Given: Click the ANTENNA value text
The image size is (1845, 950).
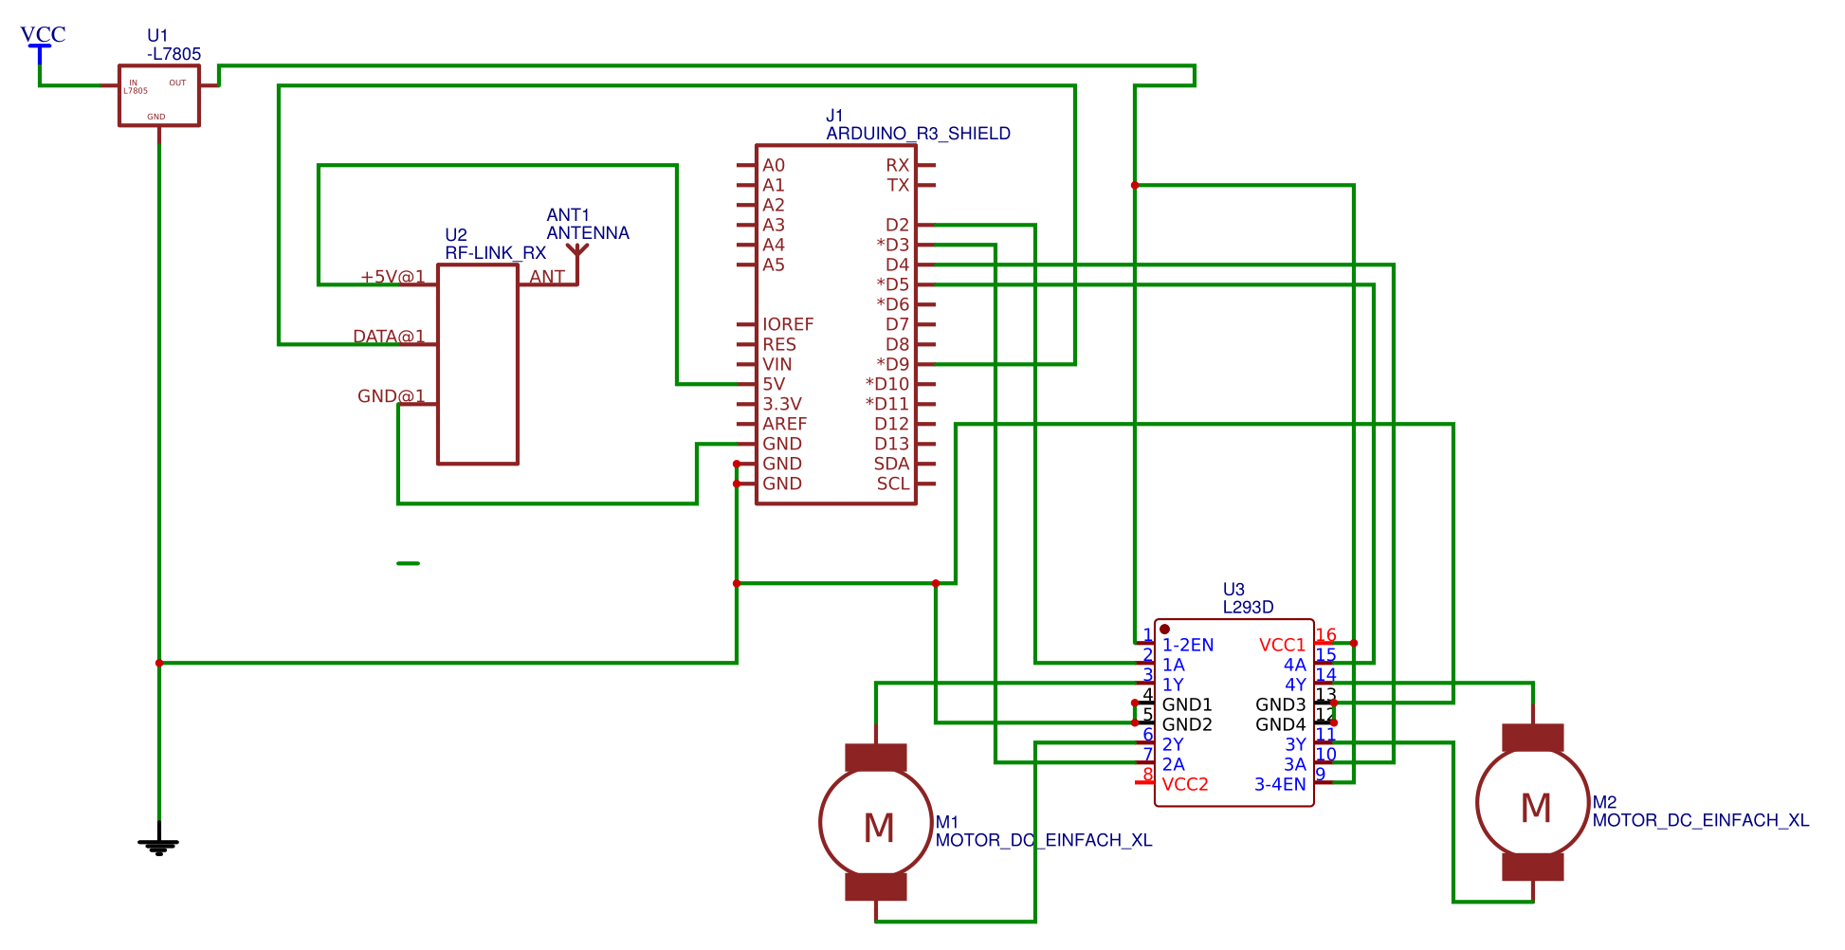Looking at the screenshot, I should click(x=588, y=233).
